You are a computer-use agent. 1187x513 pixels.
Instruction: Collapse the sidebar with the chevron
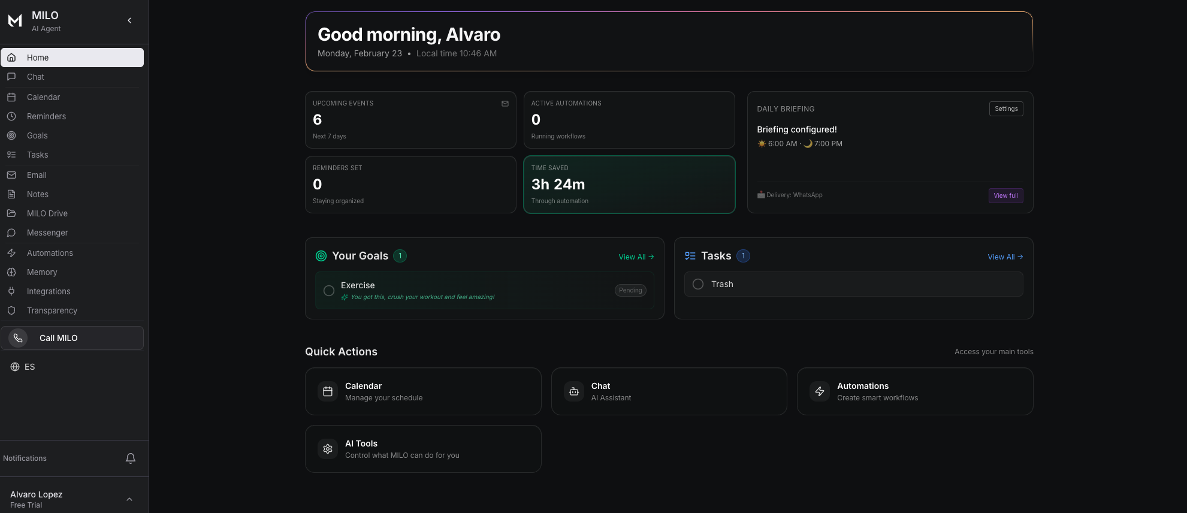129,20
